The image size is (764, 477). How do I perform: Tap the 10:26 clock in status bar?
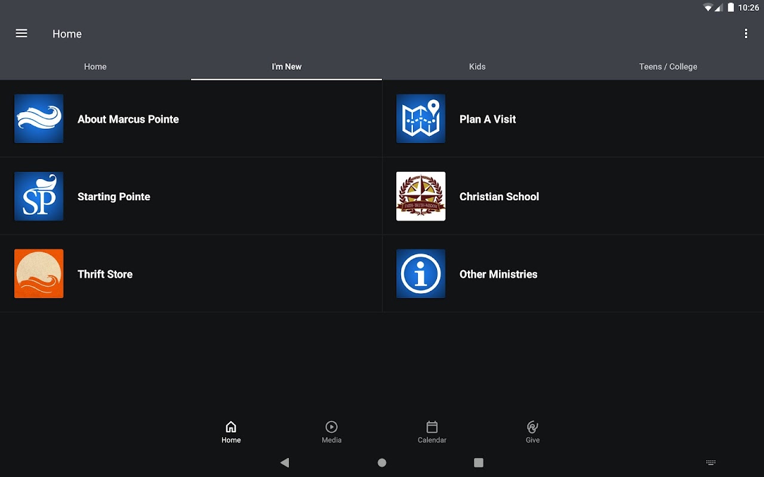tap(748, 8)
